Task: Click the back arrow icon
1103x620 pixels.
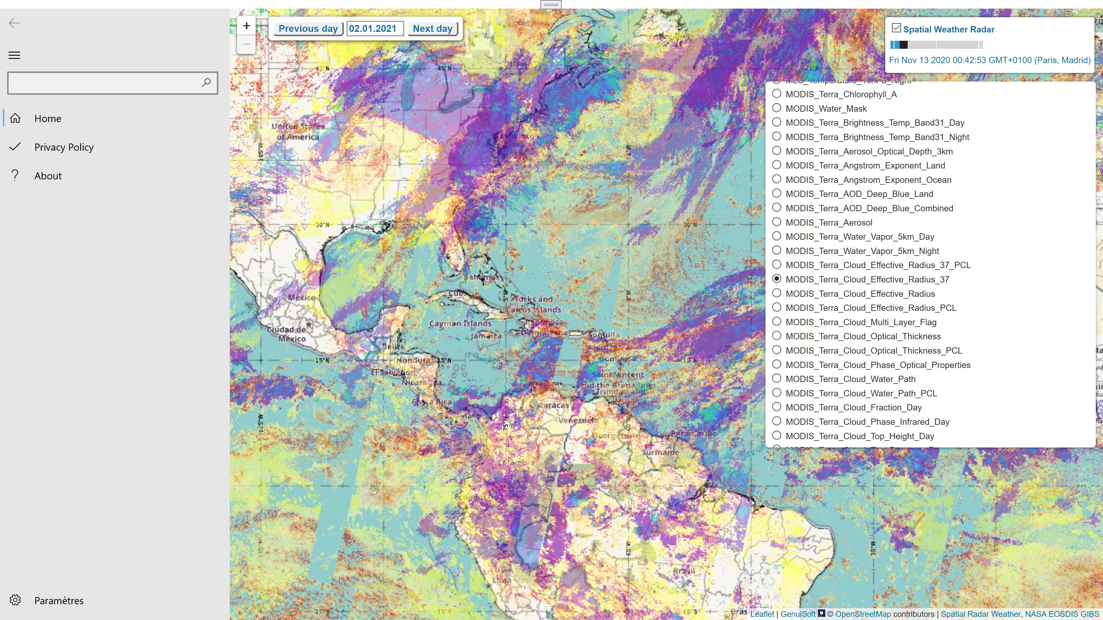Action: click(x=15, y=23)
